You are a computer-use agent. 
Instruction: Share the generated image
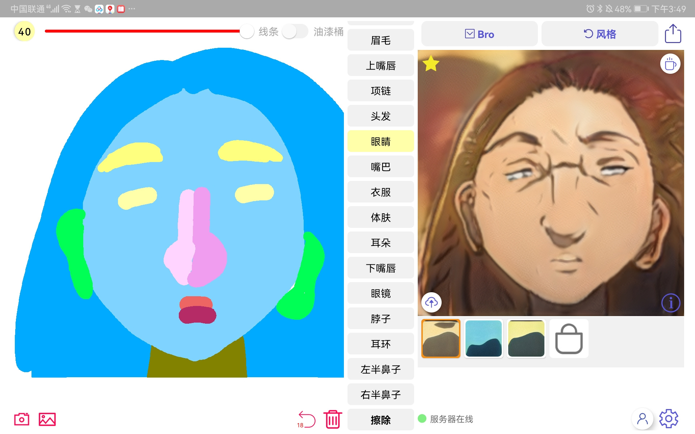(x=673, y=34)
